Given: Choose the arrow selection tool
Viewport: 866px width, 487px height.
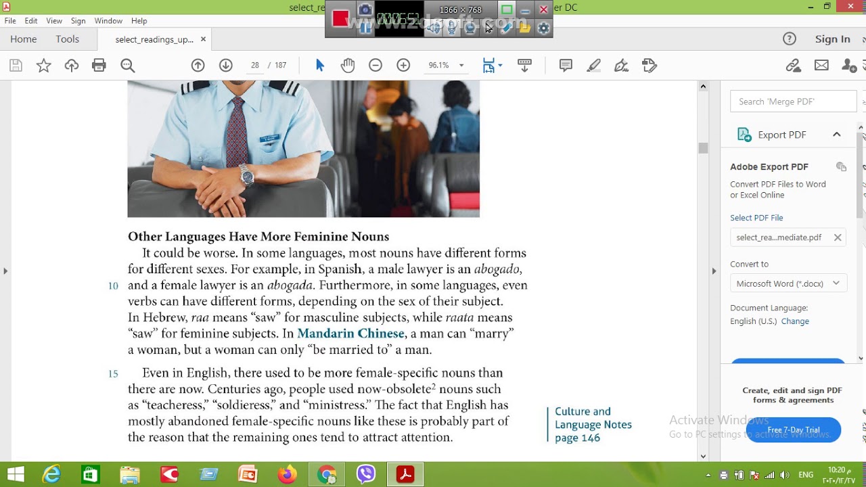Looking at the screenshot, I should click(x=320, y=66).
